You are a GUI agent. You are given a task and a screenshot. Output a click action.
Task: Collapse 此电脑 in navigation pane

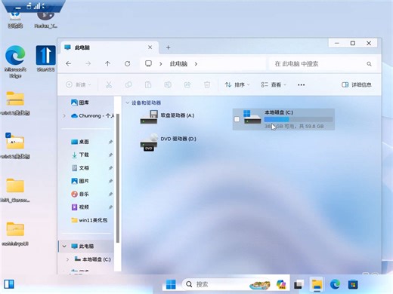64,247
